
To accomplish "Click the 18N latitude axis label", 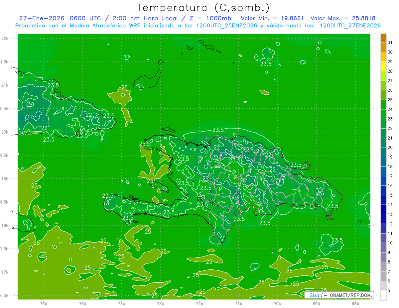I will [x=5, y=225].
